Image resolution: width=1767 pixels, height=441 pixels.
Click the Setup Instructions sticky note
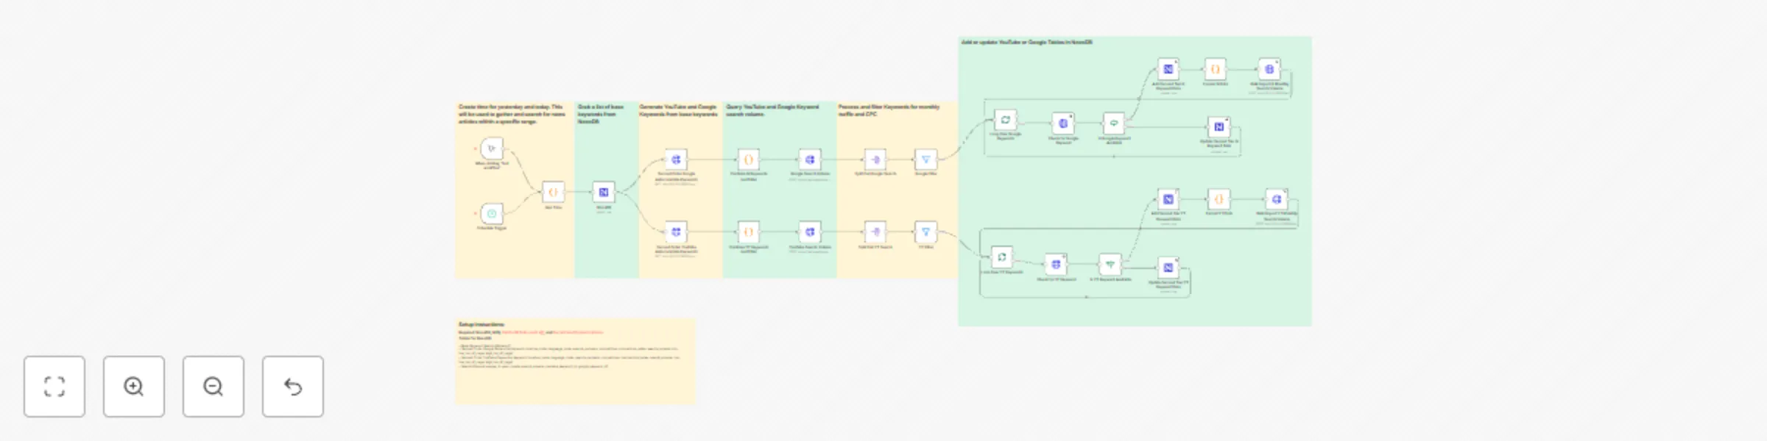pos(575,361)
